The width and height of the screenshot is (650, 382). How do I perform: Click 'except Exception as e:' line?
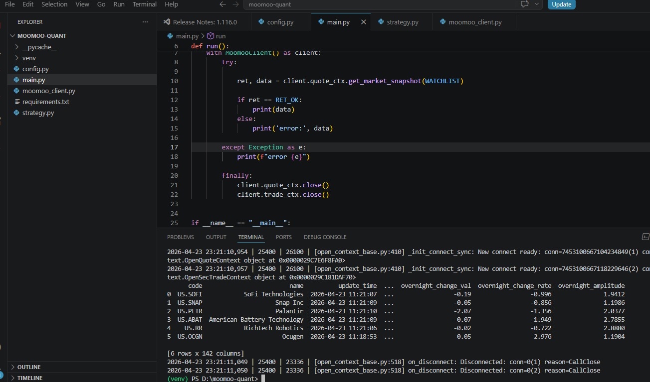click(x=264, y=147)
